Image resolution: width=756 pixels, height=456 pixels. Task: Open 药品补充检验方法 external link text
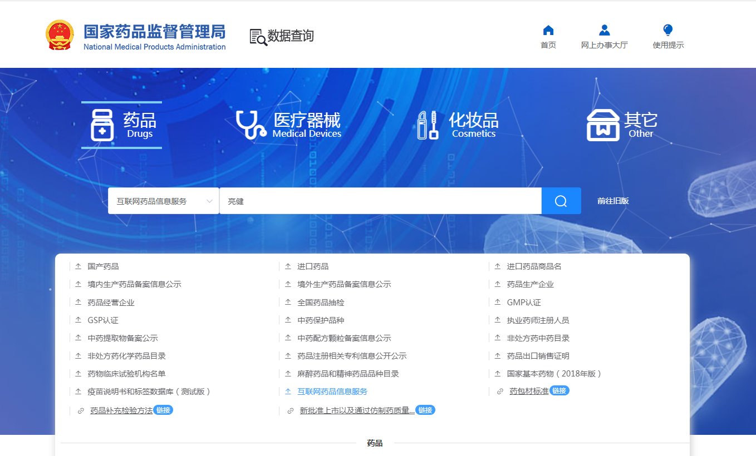(121, 411)
